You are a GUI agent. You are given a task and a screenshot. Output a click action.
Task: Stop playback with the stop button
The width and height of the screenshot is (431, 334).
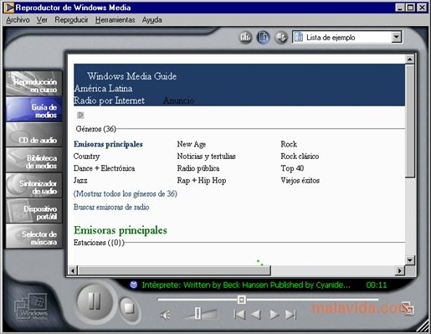[x=129, y=308]
